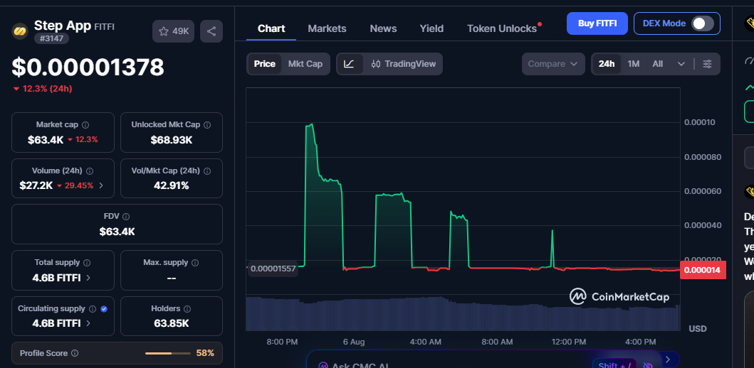Click the Step App coin logo

tap(20, 31)
